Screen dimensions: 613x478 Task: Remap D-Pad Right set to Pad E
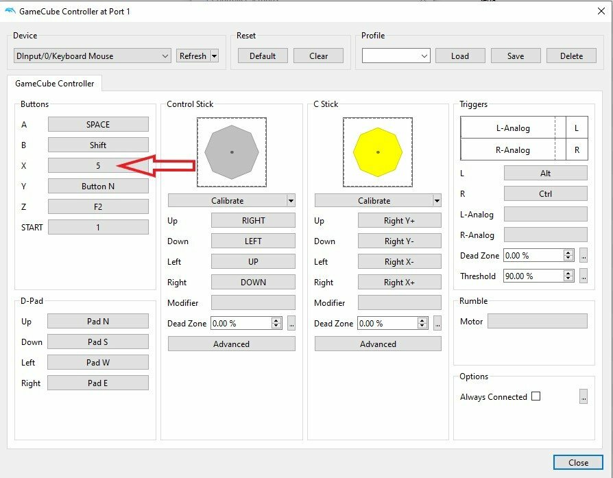(x=98, y=383)
